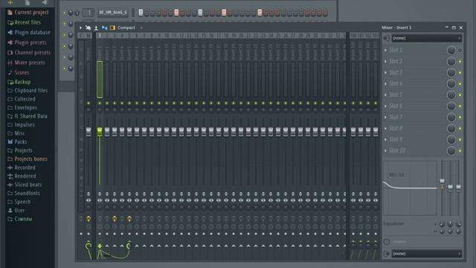The image size is (476, 268).
Task: Click the Insert 1 send routing arrow
Action: (100, 246)
